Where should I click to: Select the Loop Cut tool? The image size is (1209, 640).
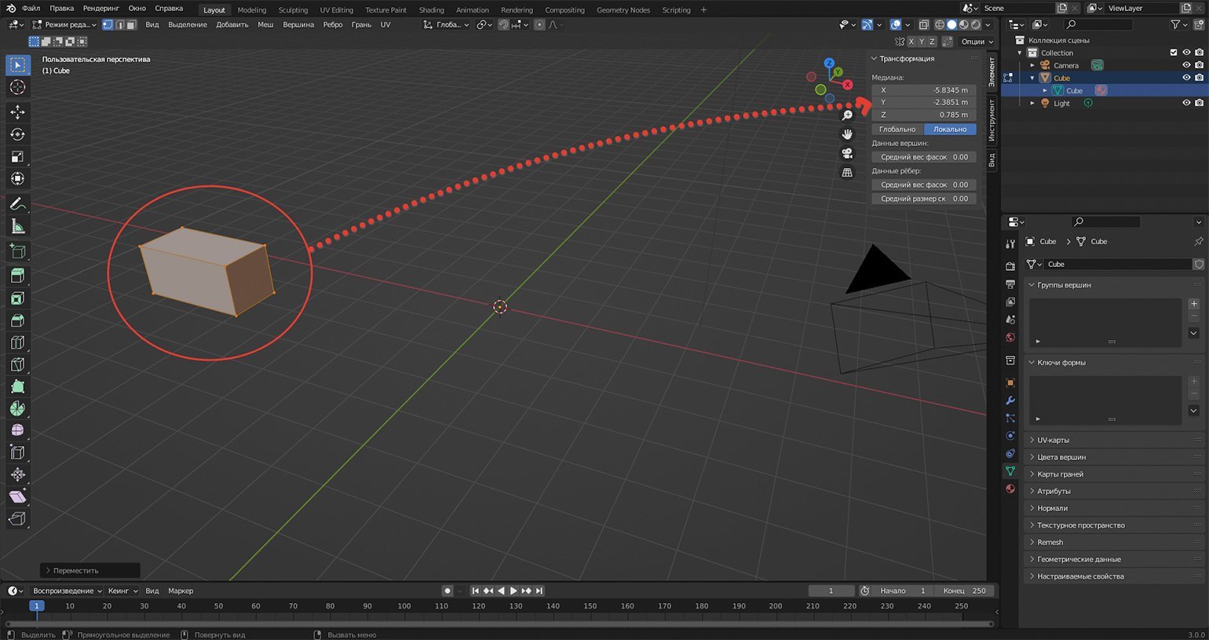point(17,342)
